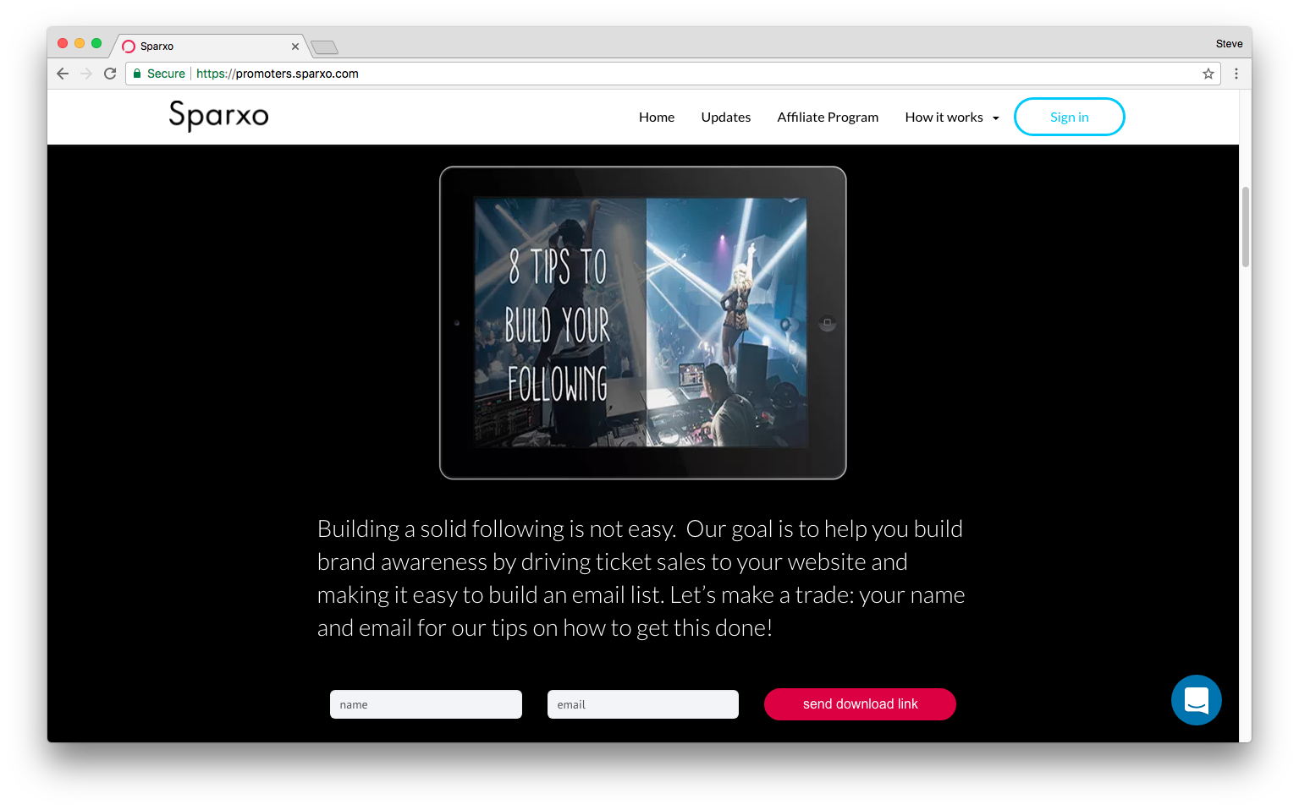
Task: Focus the name input field
Action: pyautogui.click(x=426, y=704)
